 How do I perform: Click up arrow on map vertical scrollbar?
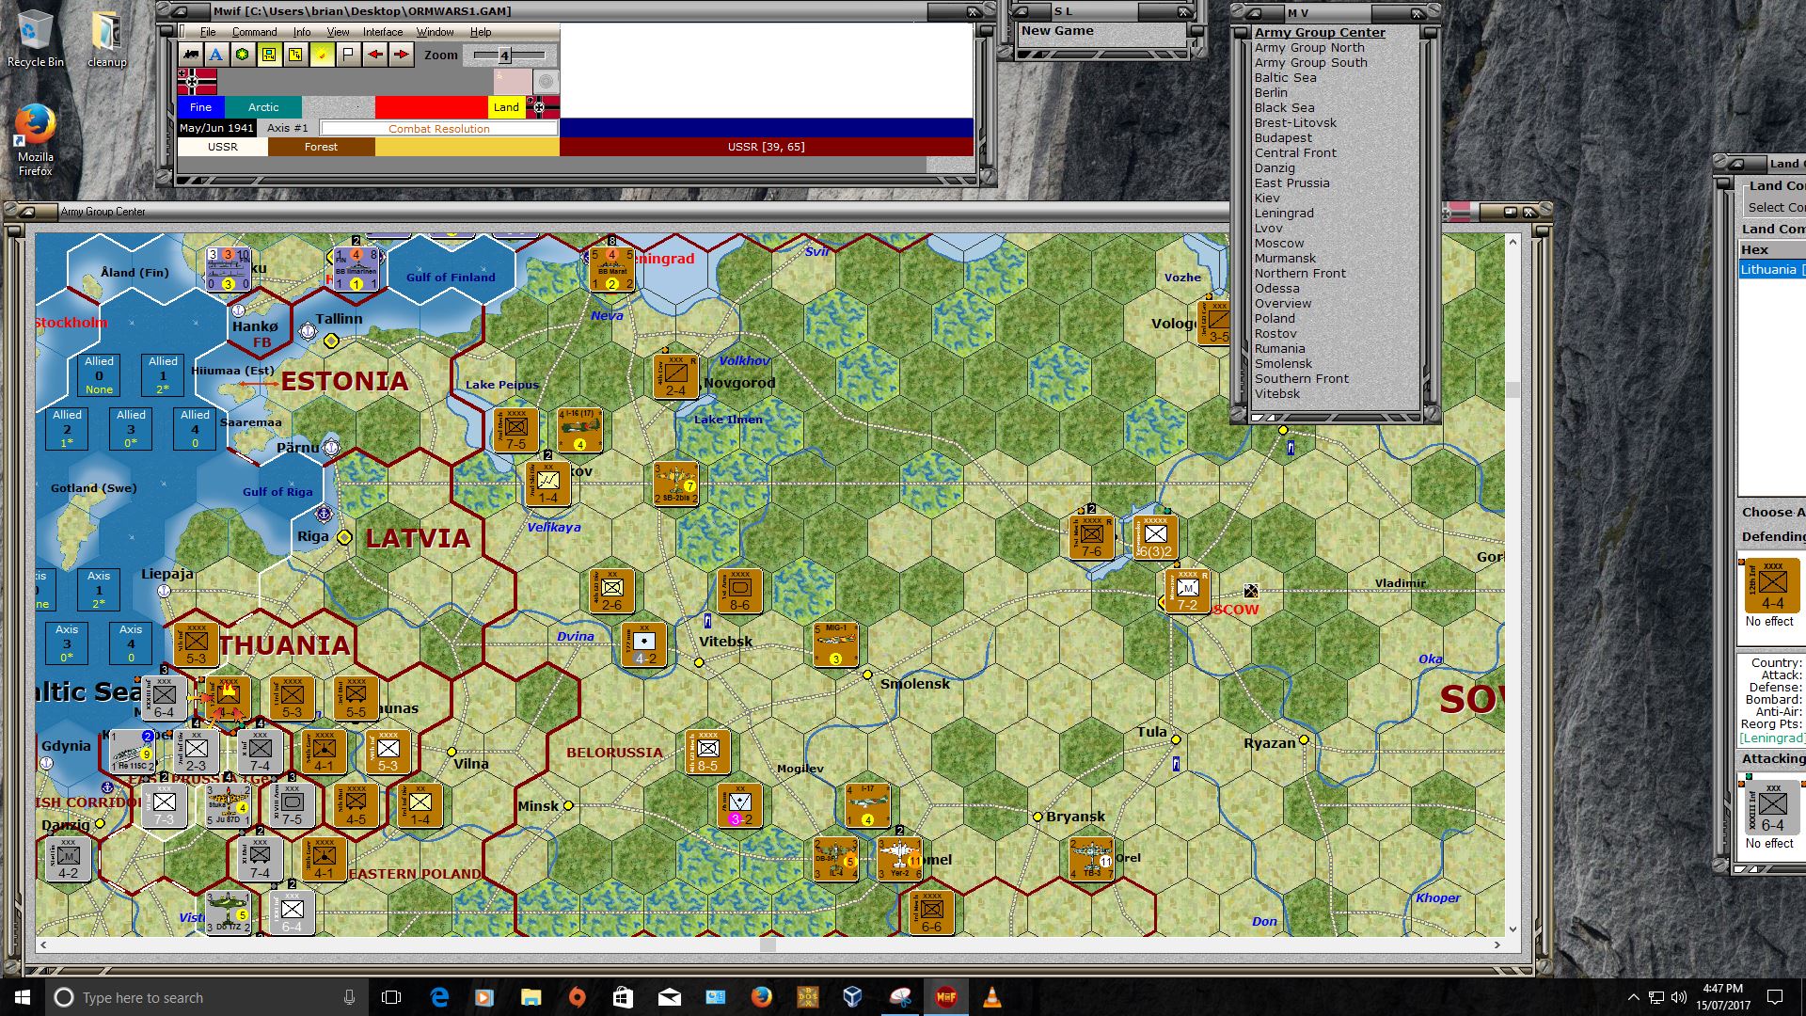pos(1513,243)
